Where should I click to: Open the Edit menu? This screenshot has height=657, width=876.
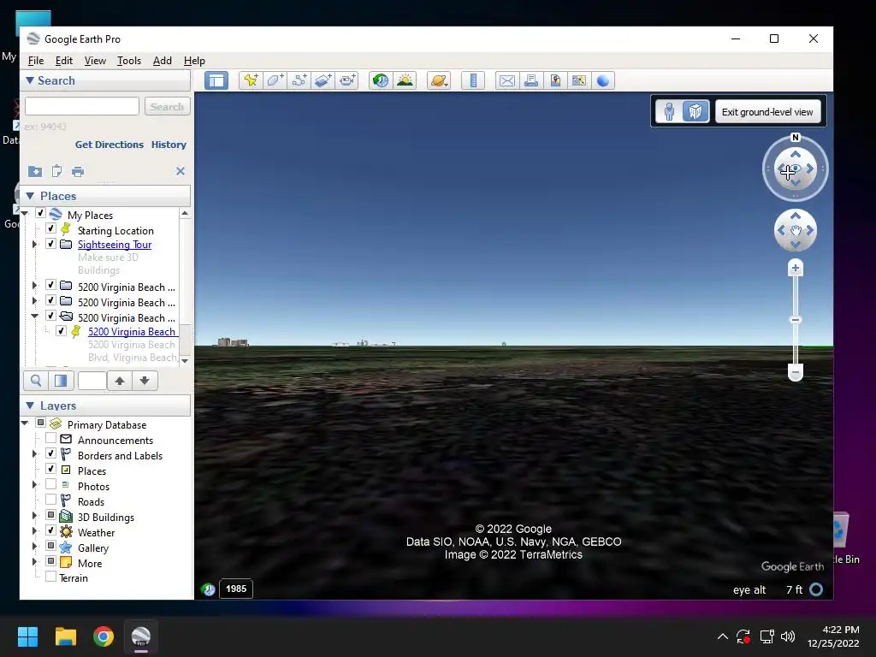pyautogui.click(x=63, y=61)
